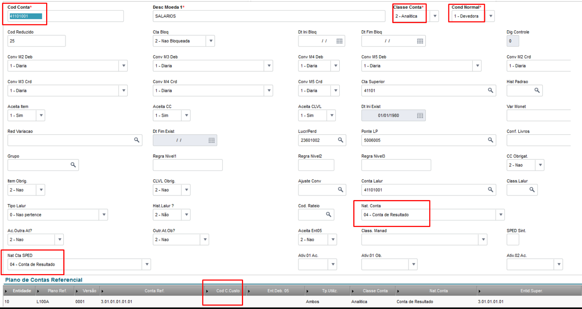Open the Cta Superior lookup magnifier
The width and height of the screenshot is (582, 309).
point(491,91)
